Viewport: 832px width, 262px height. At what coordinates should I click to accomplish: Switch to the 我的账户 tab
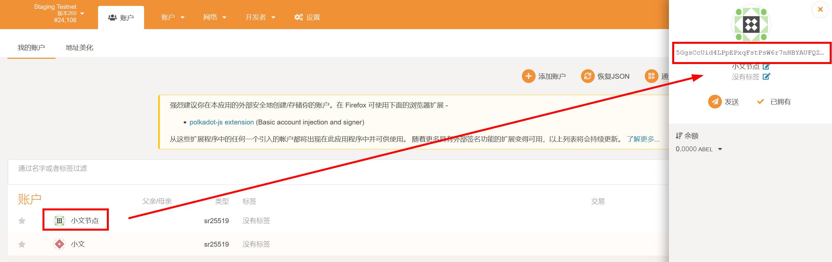pyautogui.click(x=31, y=48)
